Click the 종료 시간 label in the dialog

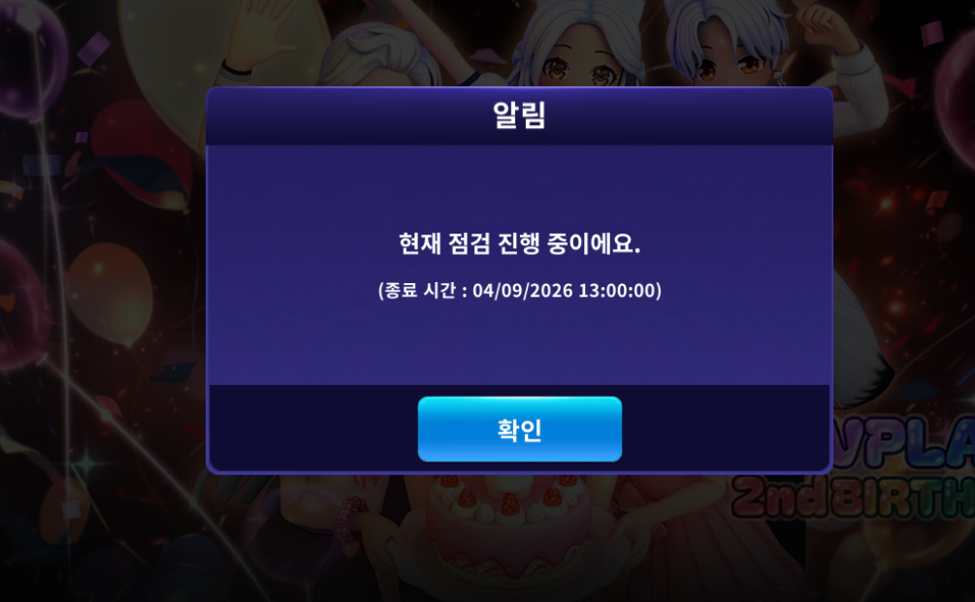coord(420,290)
